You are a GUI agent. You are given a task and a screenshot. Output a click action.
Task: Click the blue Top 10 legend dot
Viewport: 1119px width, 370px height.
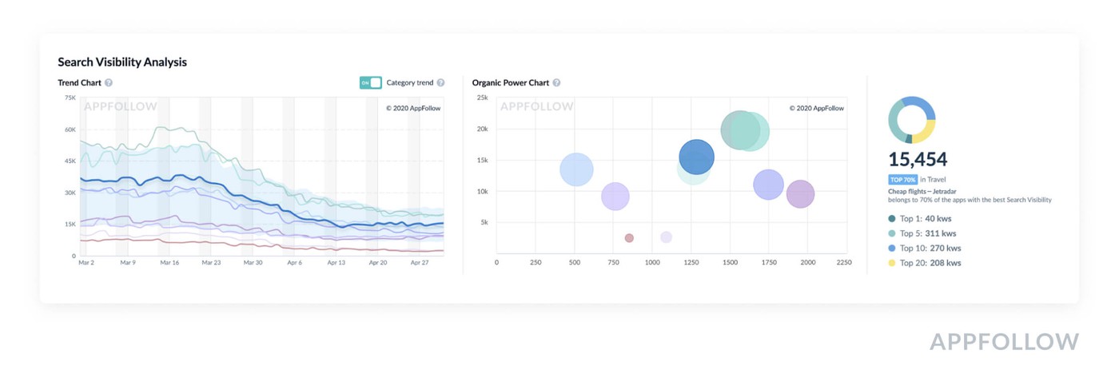[x=892, y=248]
